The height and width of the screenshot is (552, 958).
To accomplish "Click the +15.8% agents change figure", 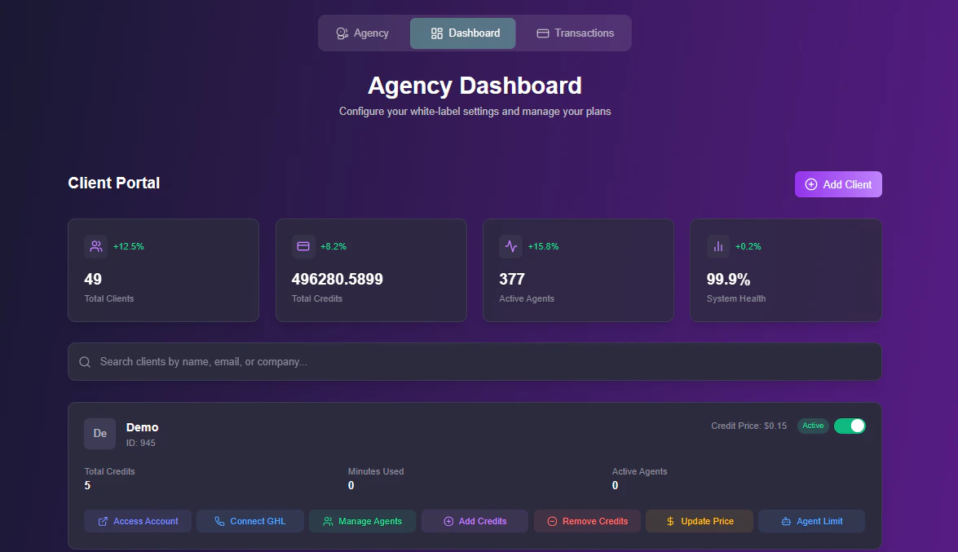I will pyautogui.click(x=543, y=246).
